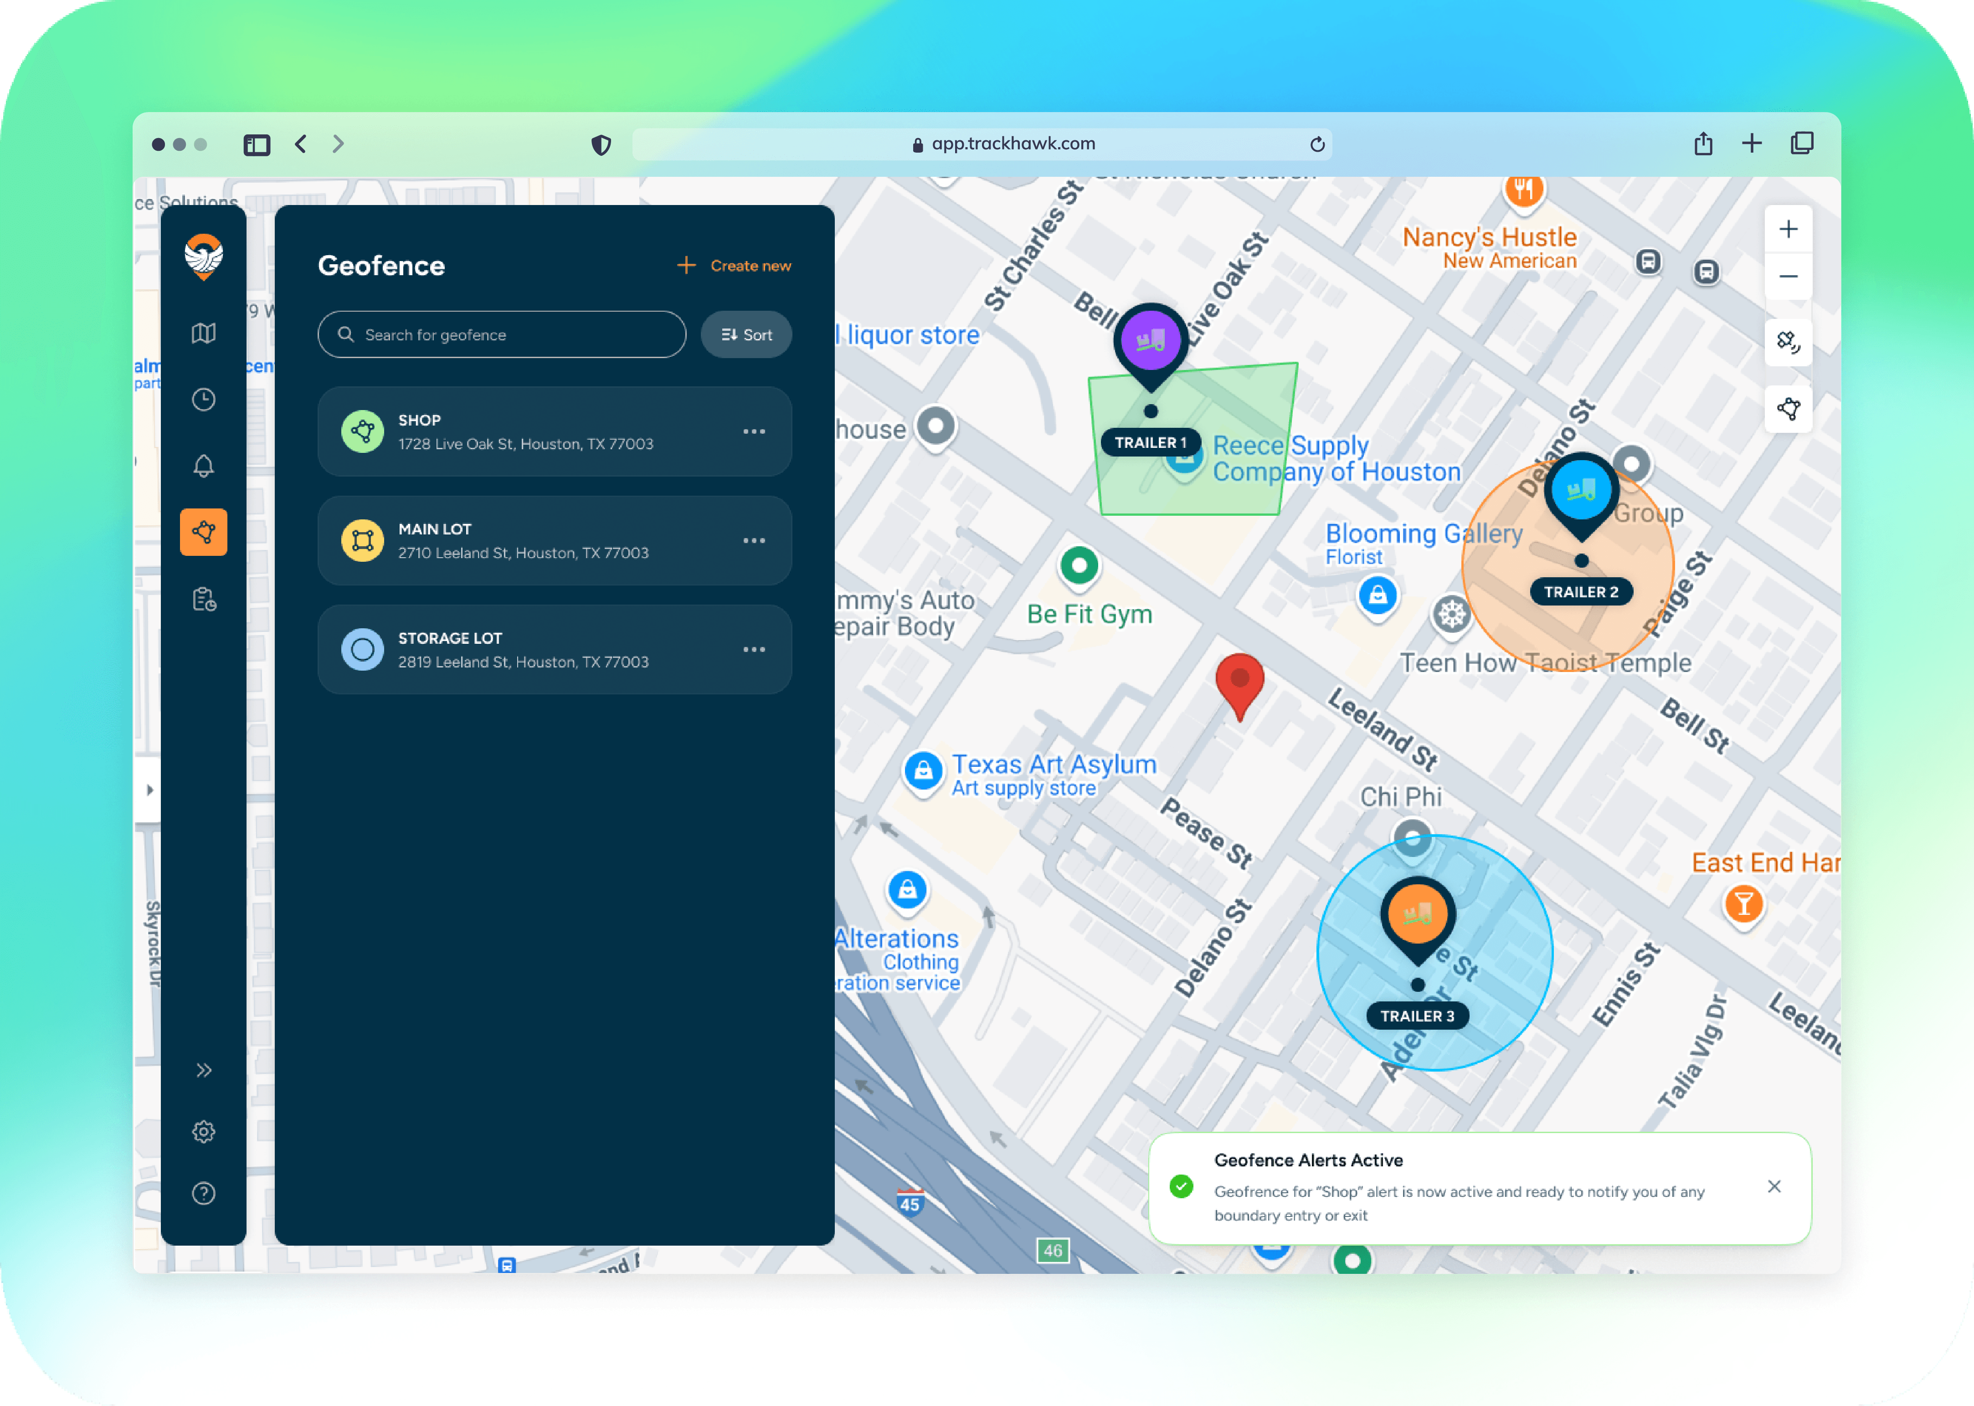Image resolution: width=1974 pixels, height=1406 pixels.
Task: Select the Geofence tool in the sidebar
Action: click(203, 533)
